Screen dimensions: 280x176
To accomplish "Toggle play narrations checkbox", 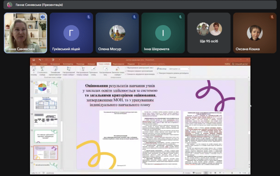I will point(126,68).
